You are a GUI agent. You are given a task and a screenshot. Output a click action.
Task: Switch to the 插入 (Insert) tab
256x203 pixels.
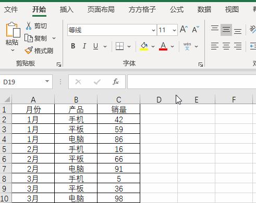click(67, 9)
